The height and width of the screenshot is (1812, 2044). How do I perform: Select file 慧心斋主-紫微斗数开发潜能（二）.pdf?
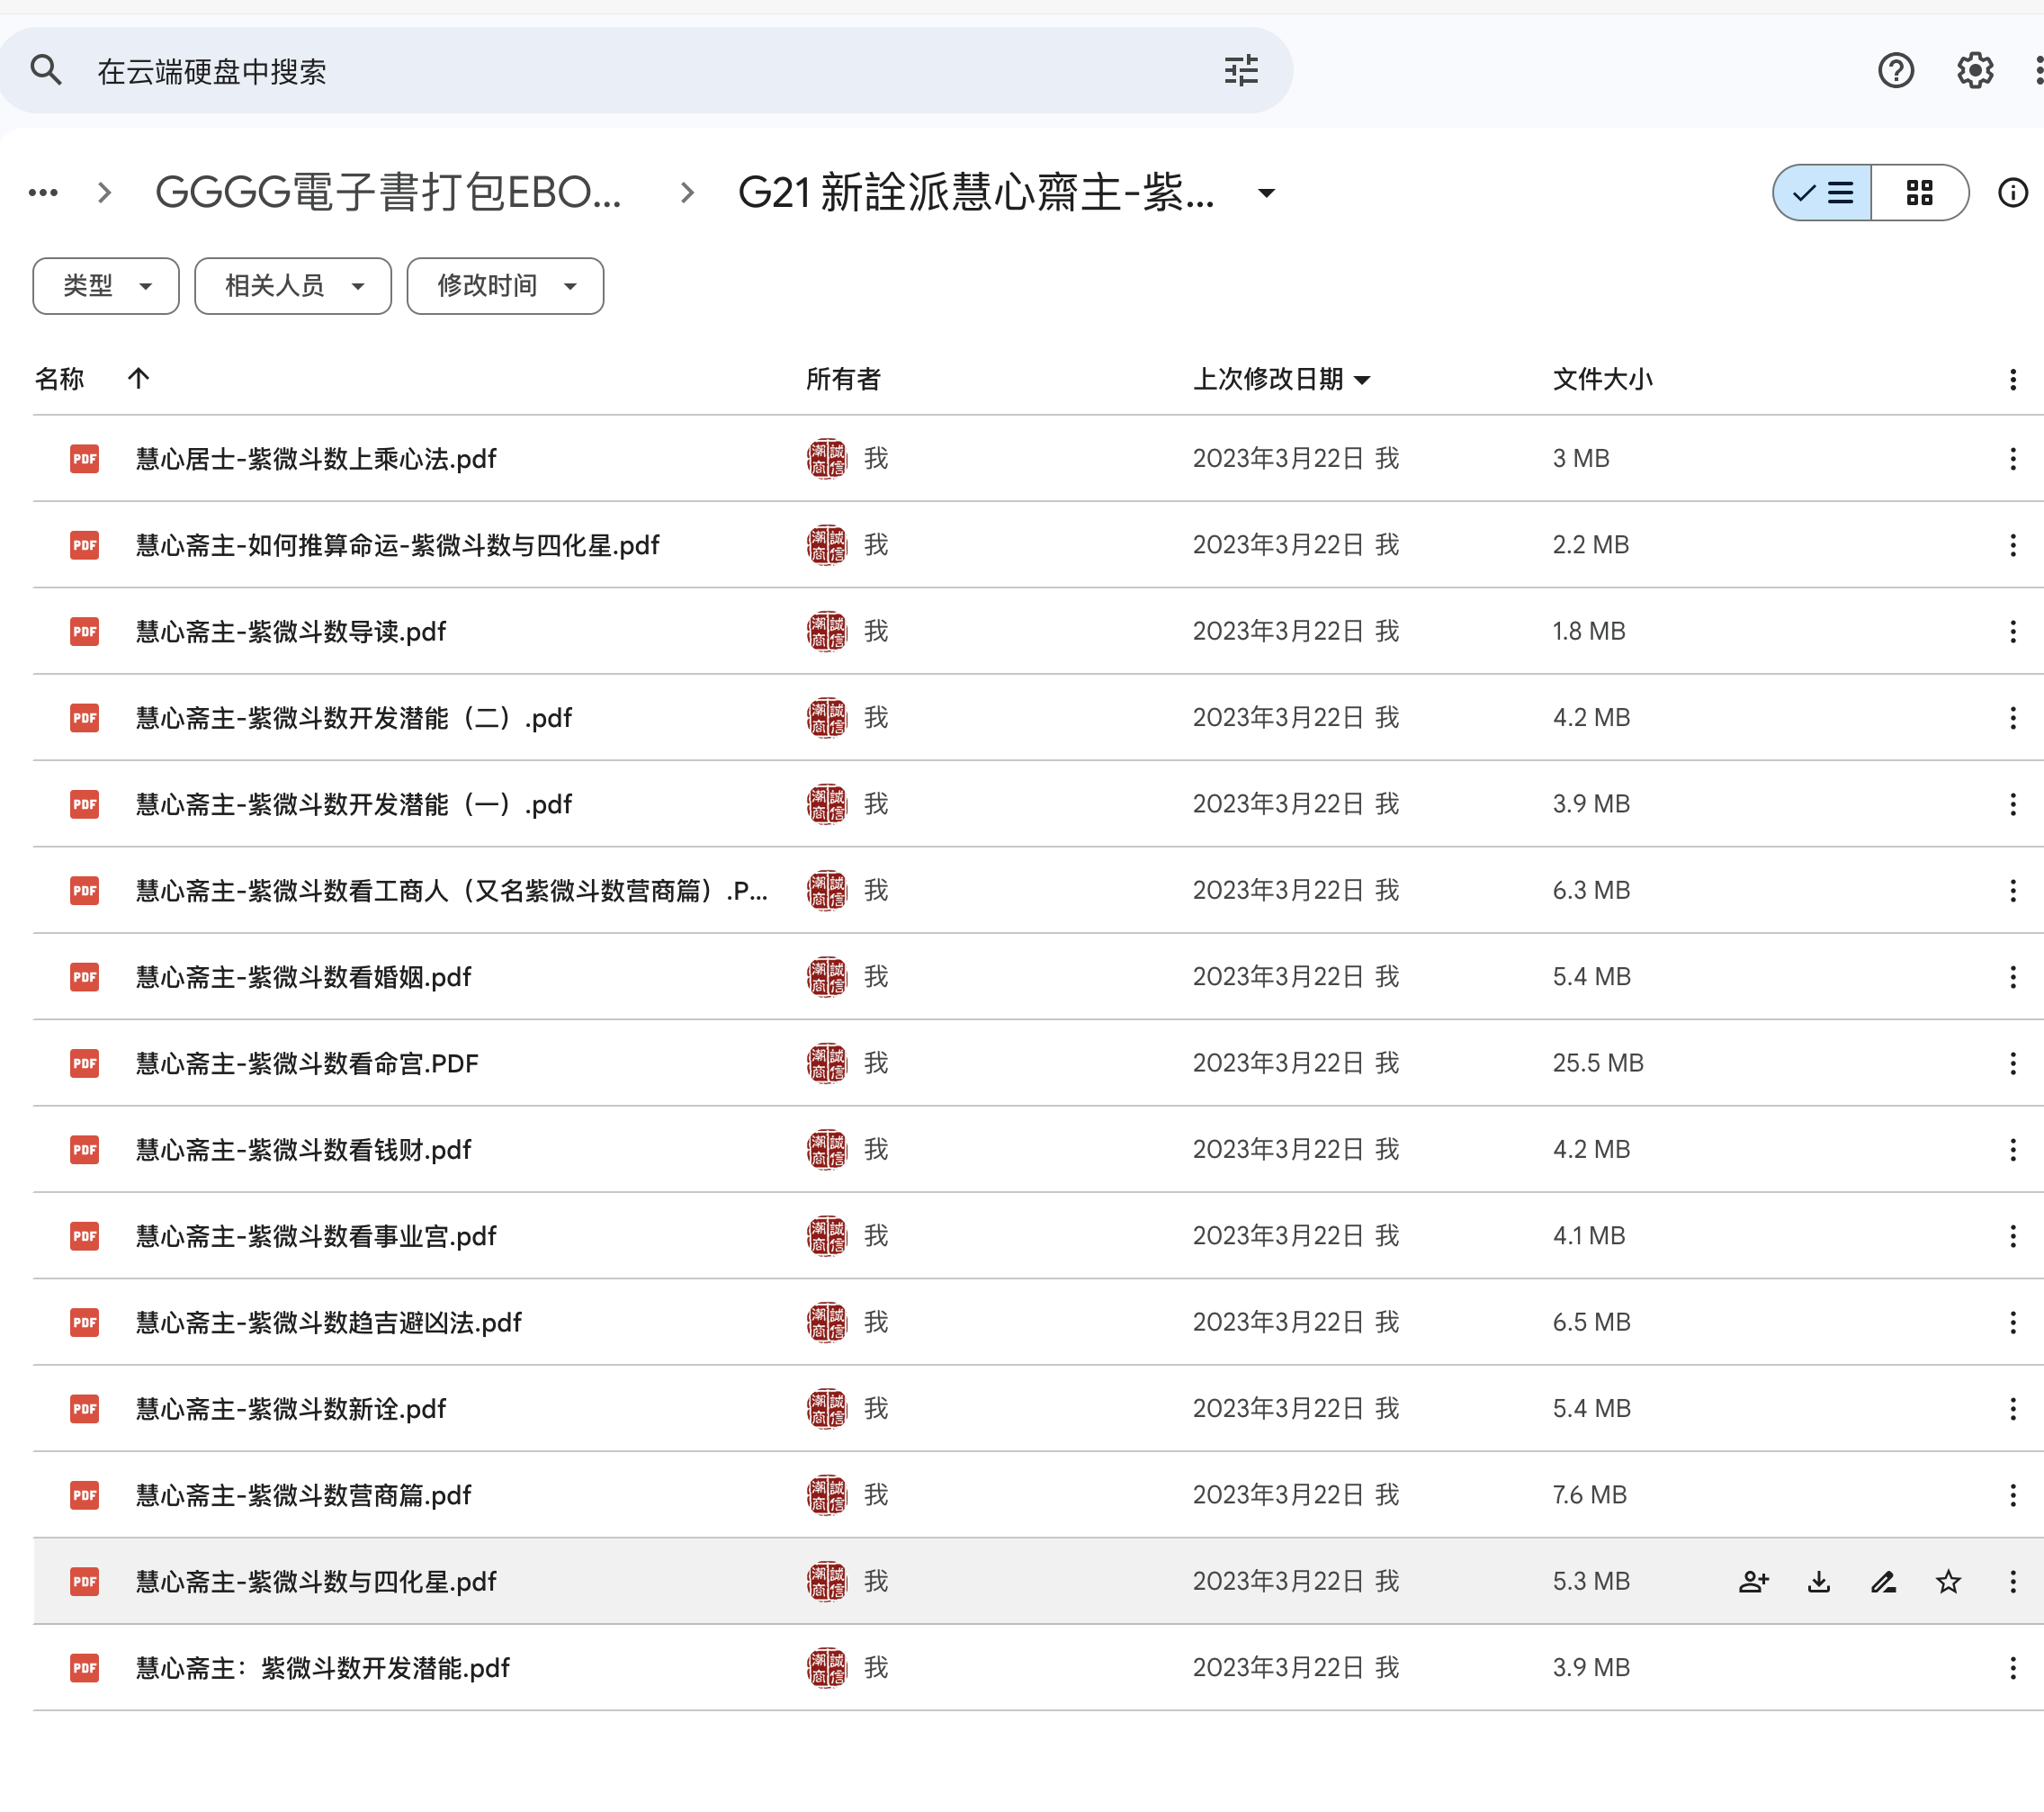[x=1038, y=717]
